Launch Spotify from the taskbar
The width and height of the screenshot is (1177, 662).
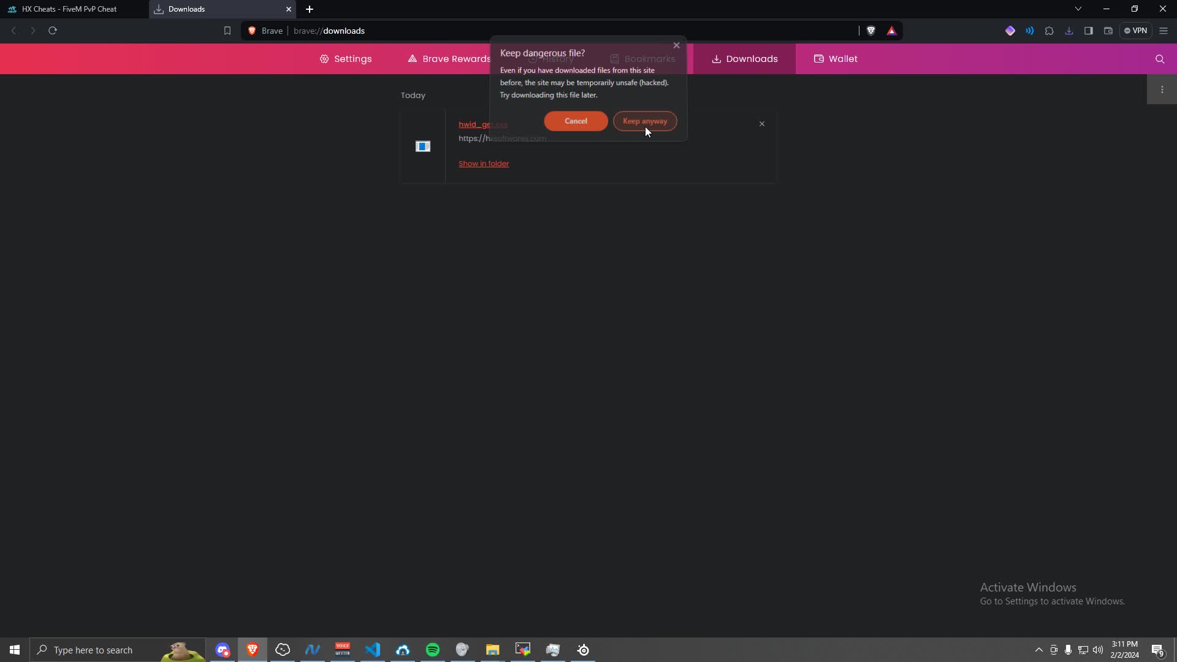(x=433, y=650)
